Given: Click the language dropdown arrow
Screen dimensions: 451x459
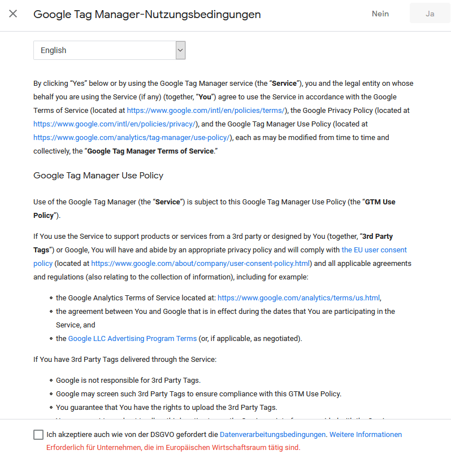Looking at the screenshot, I should click(180, 50).
